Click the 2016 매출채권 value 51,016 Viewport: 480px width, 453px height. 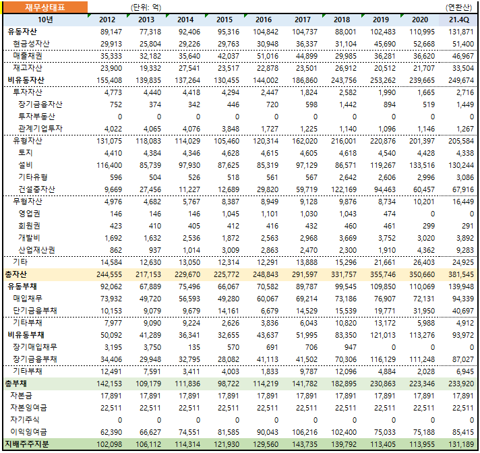(x=268, y=56)
